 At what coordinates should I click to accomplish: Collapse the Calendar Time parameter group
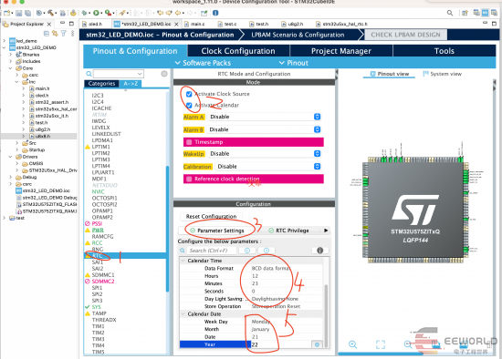(183, 261)
